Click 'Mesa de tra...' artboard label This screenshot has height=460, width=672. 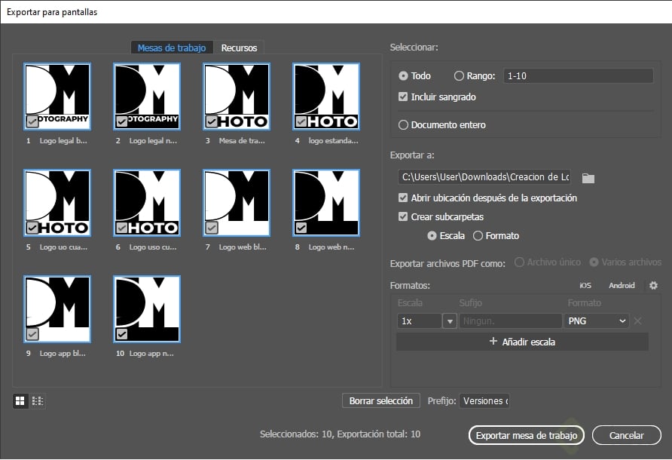pos(242,141)
